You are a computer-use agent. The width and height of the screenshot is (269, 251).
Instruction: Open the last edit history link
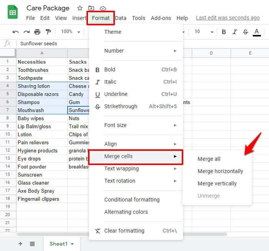(228, 18)
